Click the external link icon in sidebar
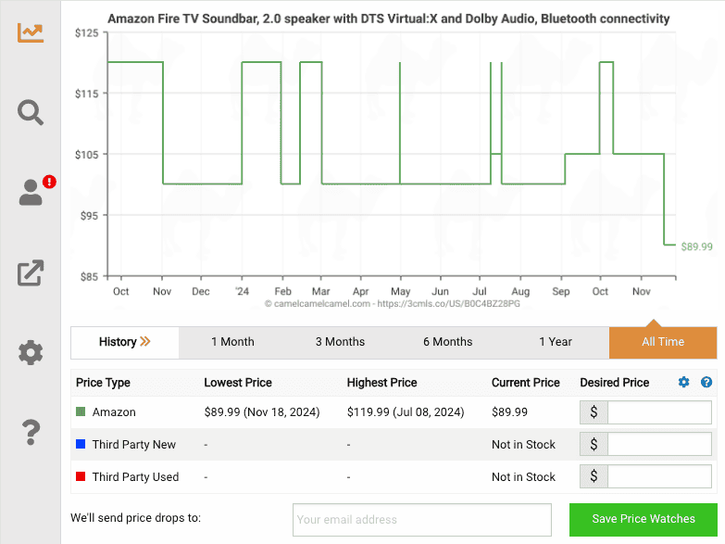The image size is (725, 544). pos(31,272)
